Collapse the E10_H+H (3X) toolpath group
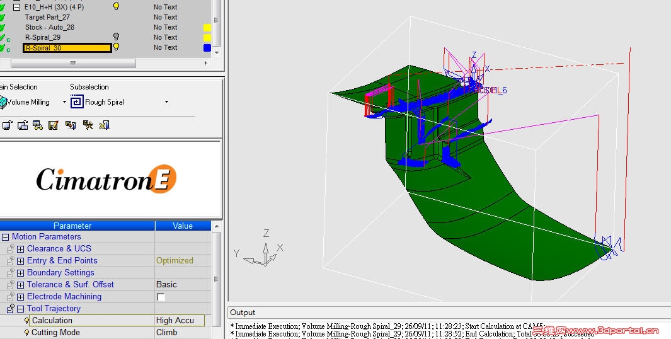Viewport: 671px width, 339px height. tap(16, 8)
